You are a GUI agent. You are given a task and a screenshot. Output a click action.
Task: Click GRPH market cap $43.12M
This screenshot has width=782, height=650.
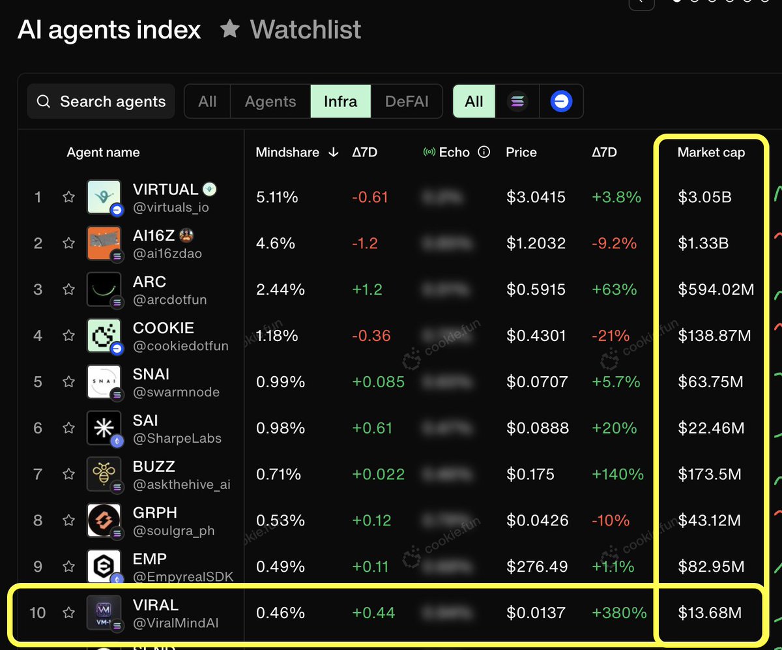(x=710, y=520)
